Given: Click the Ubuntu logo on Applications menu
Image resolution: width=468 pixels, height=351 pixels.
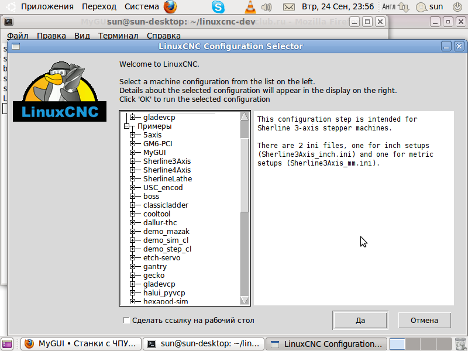Looking at the screenshot, I should 11,6.
